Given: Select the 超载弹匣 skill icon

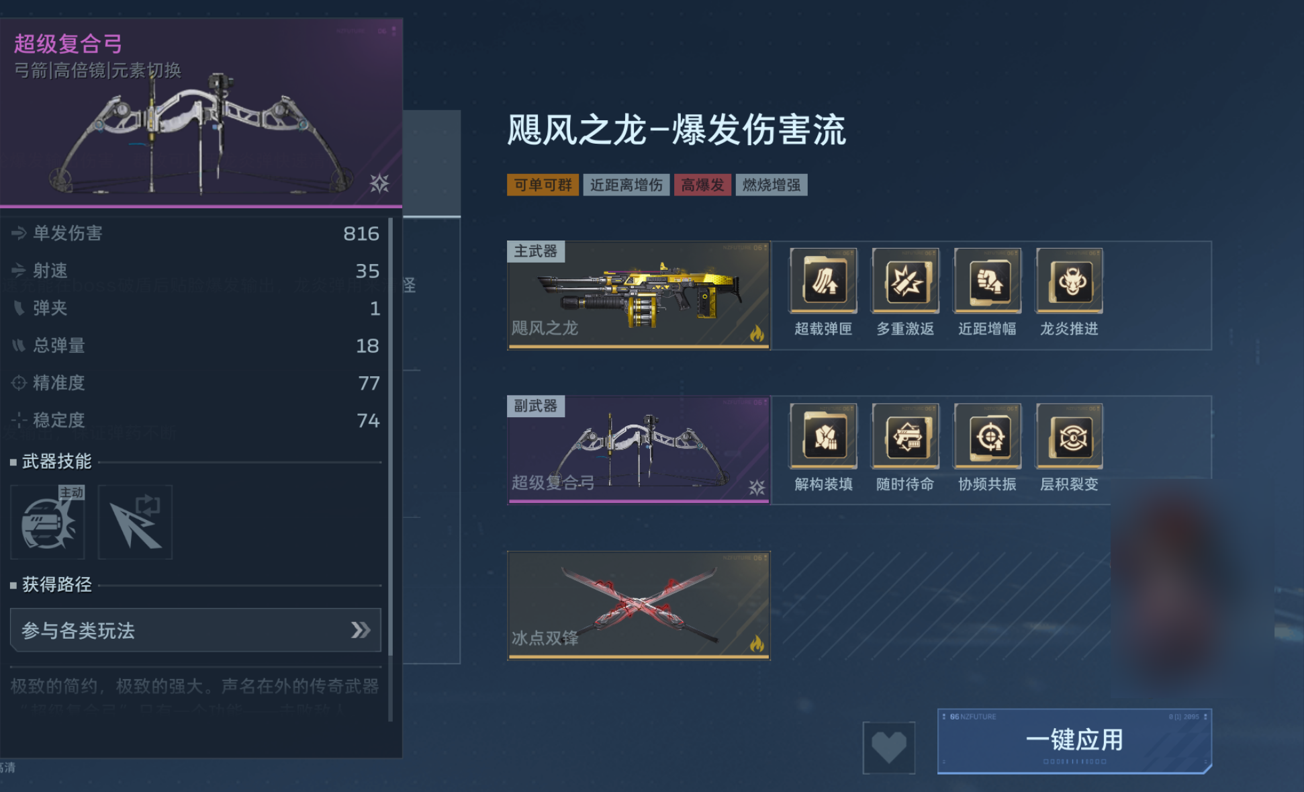Looking at the screenshot, I should [x=823, y=280].
